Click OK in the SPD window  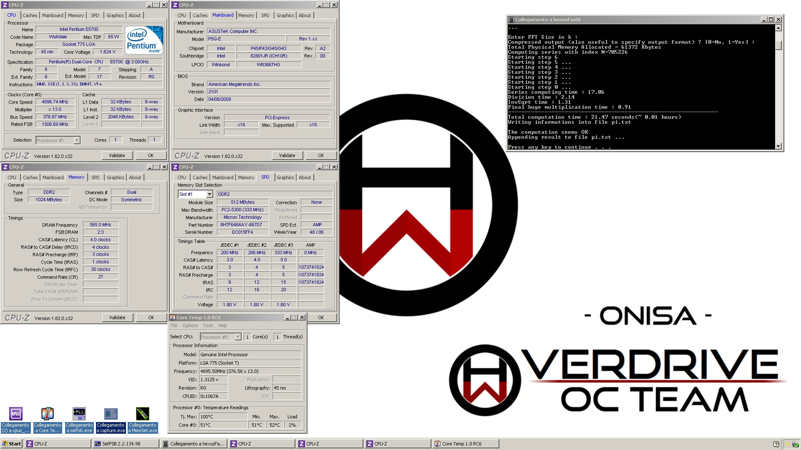[321, 317]
